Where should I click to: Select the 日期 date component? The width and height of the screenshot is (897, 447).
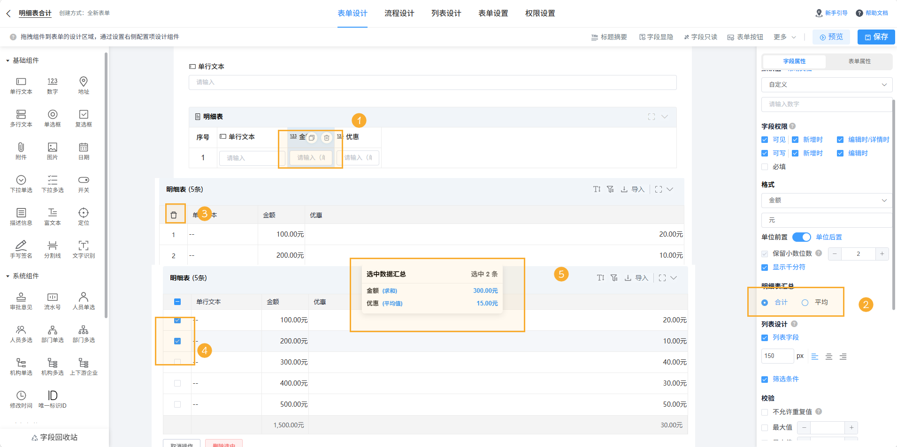[x=84, y=151]
